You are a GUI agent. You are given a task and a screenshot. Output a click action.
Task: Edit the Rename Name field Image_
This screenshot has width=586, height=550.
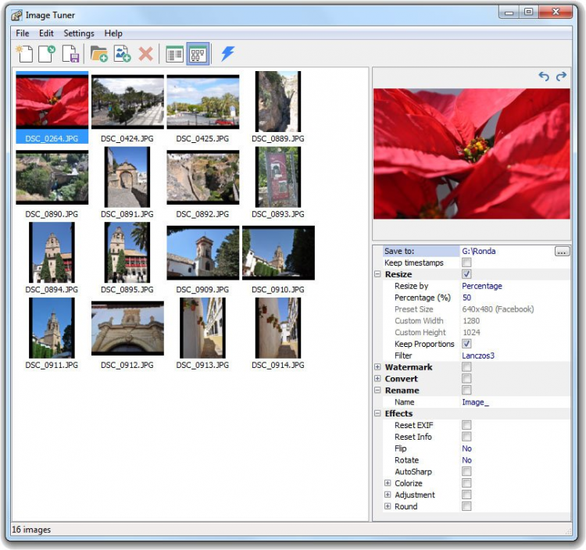tap(515, 402)
